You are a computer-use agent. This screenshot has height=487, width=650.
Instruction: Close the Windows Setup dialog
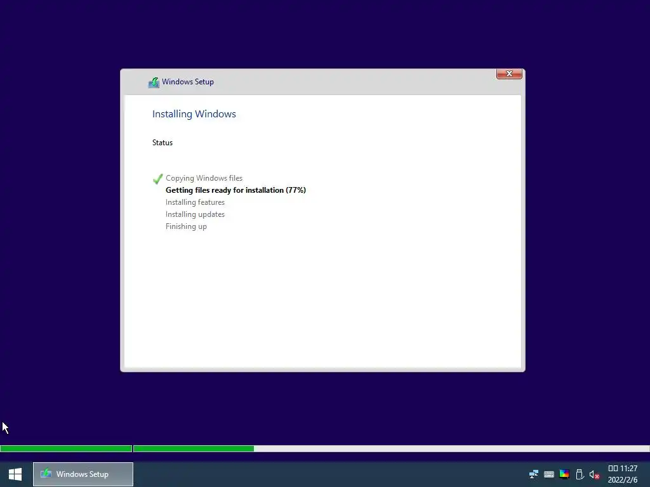coord(509,74)
